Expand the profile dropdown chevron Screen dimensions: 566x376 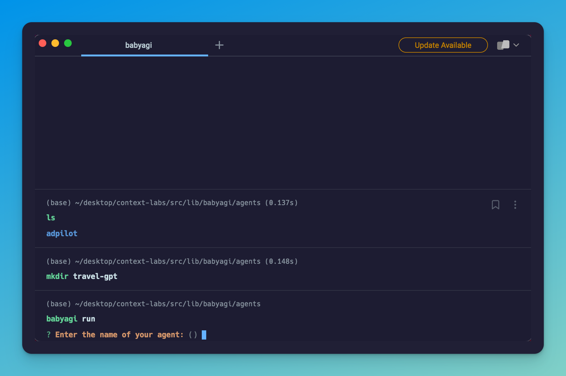point(516,45)
